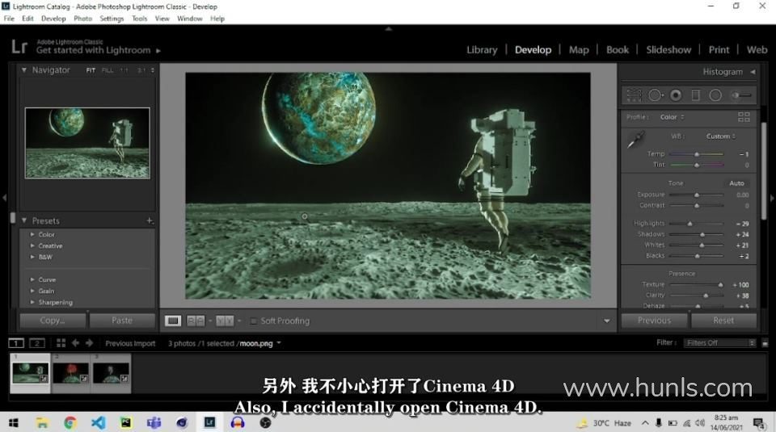Open Google Chrome from taskbar

pyautogui.click(x=70, y=422)
